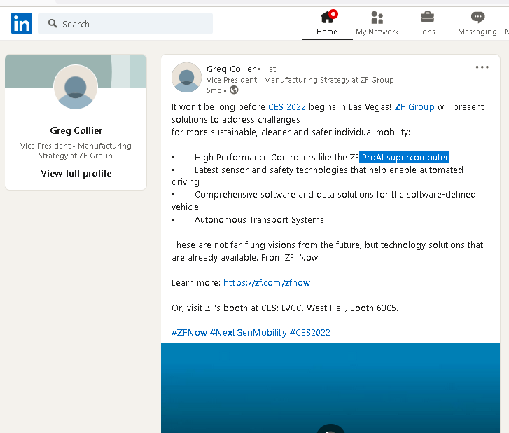Play the video in the post
This screenshot has width=509, height=433.
(330, 427)
